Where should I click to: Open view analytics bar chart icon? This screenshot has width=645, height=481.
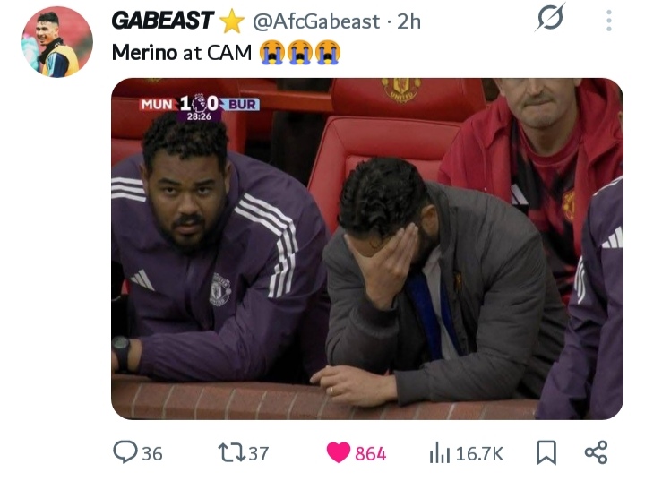click(440, 452)
